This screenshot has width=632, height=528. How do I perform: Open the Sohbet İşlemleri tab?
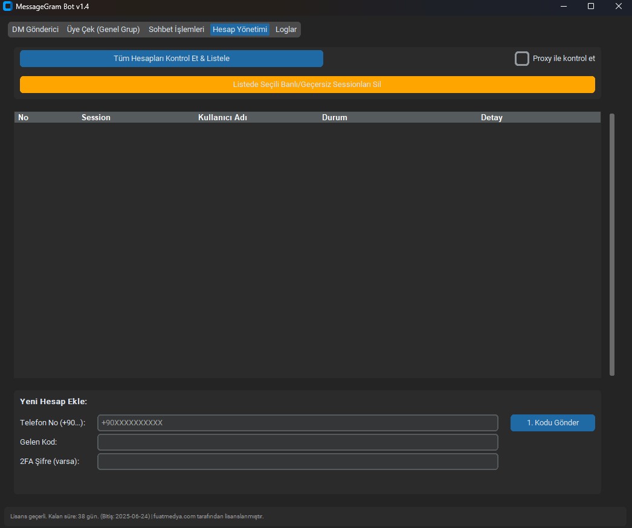[x=176, y=29]
